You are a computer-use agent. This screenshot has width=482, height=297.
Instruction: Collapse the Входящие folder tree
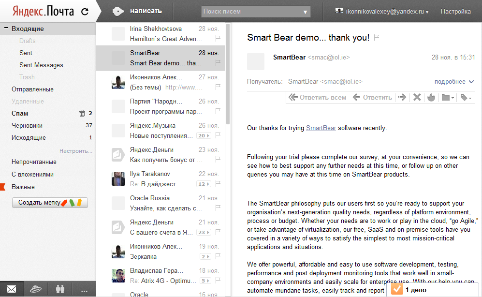pyautogui.click(x=6, y=28)
